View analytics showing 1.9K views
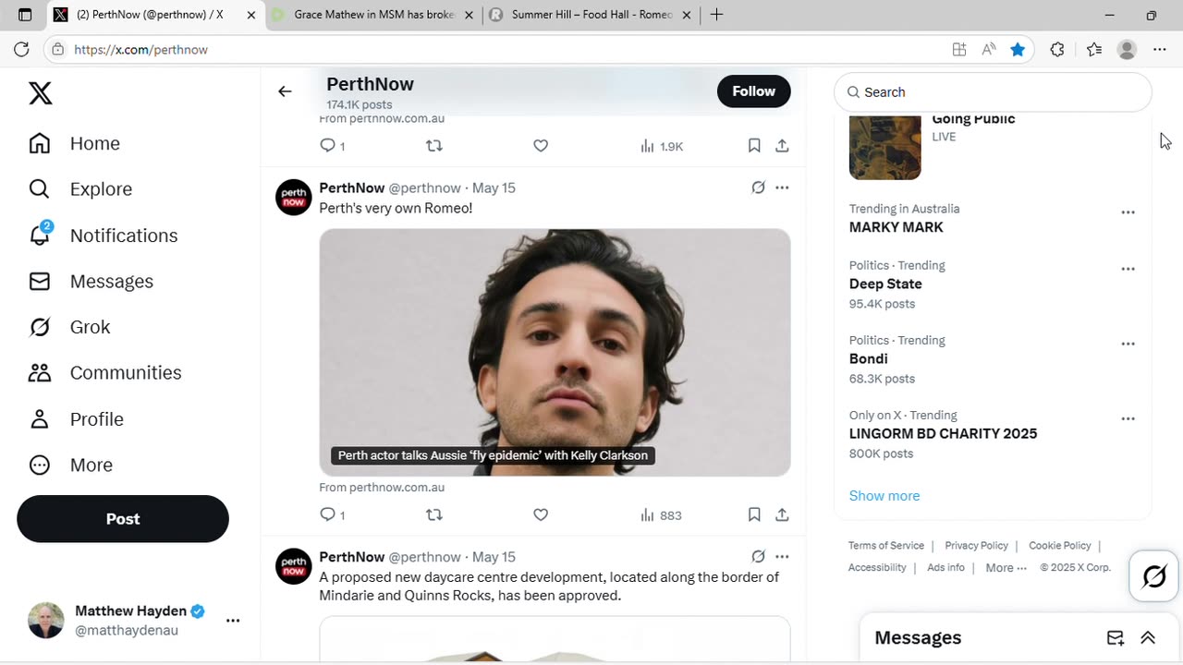1183x665 pixels. 661,146
